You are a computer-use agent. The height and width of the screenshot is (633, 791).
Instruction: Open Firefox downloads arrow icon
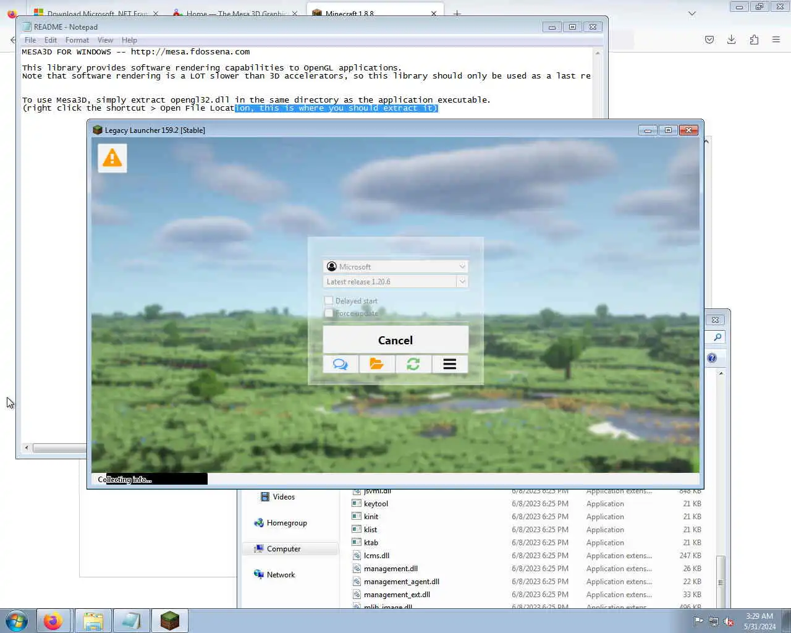point(731,40)
